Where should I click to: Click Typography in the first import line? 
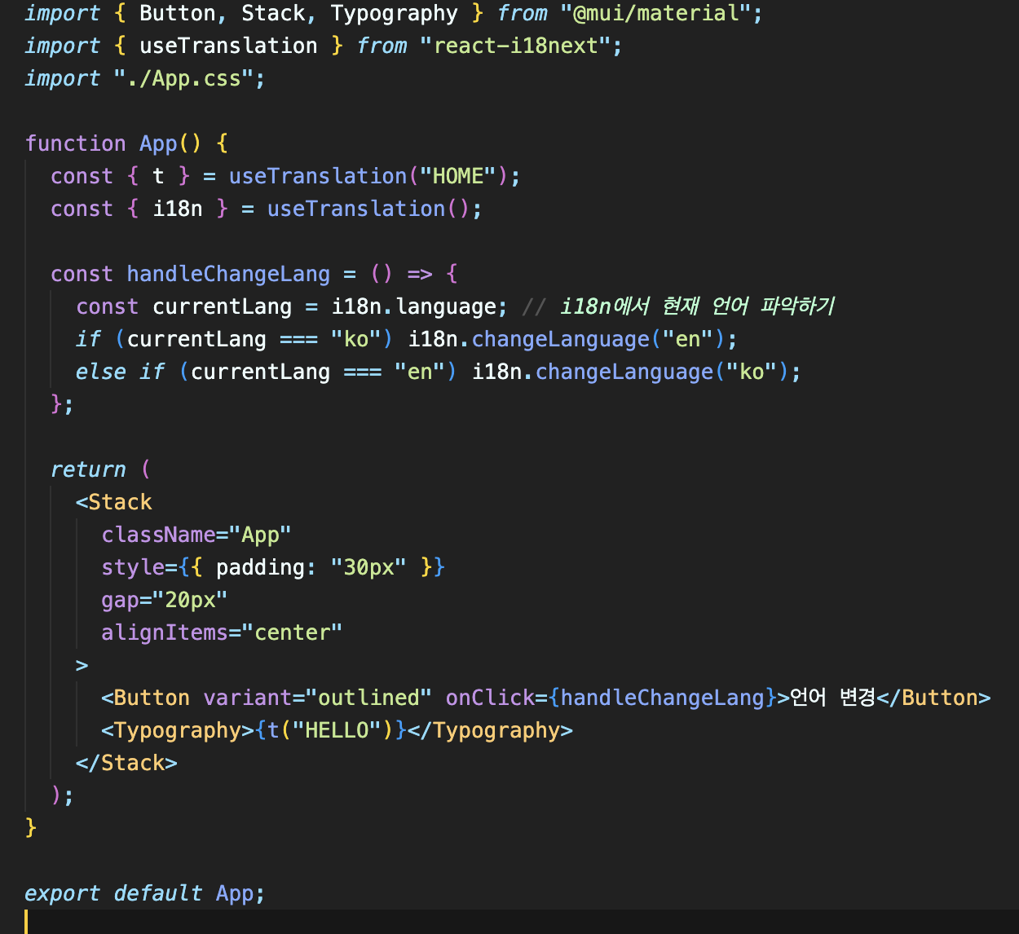click(395, 13)
